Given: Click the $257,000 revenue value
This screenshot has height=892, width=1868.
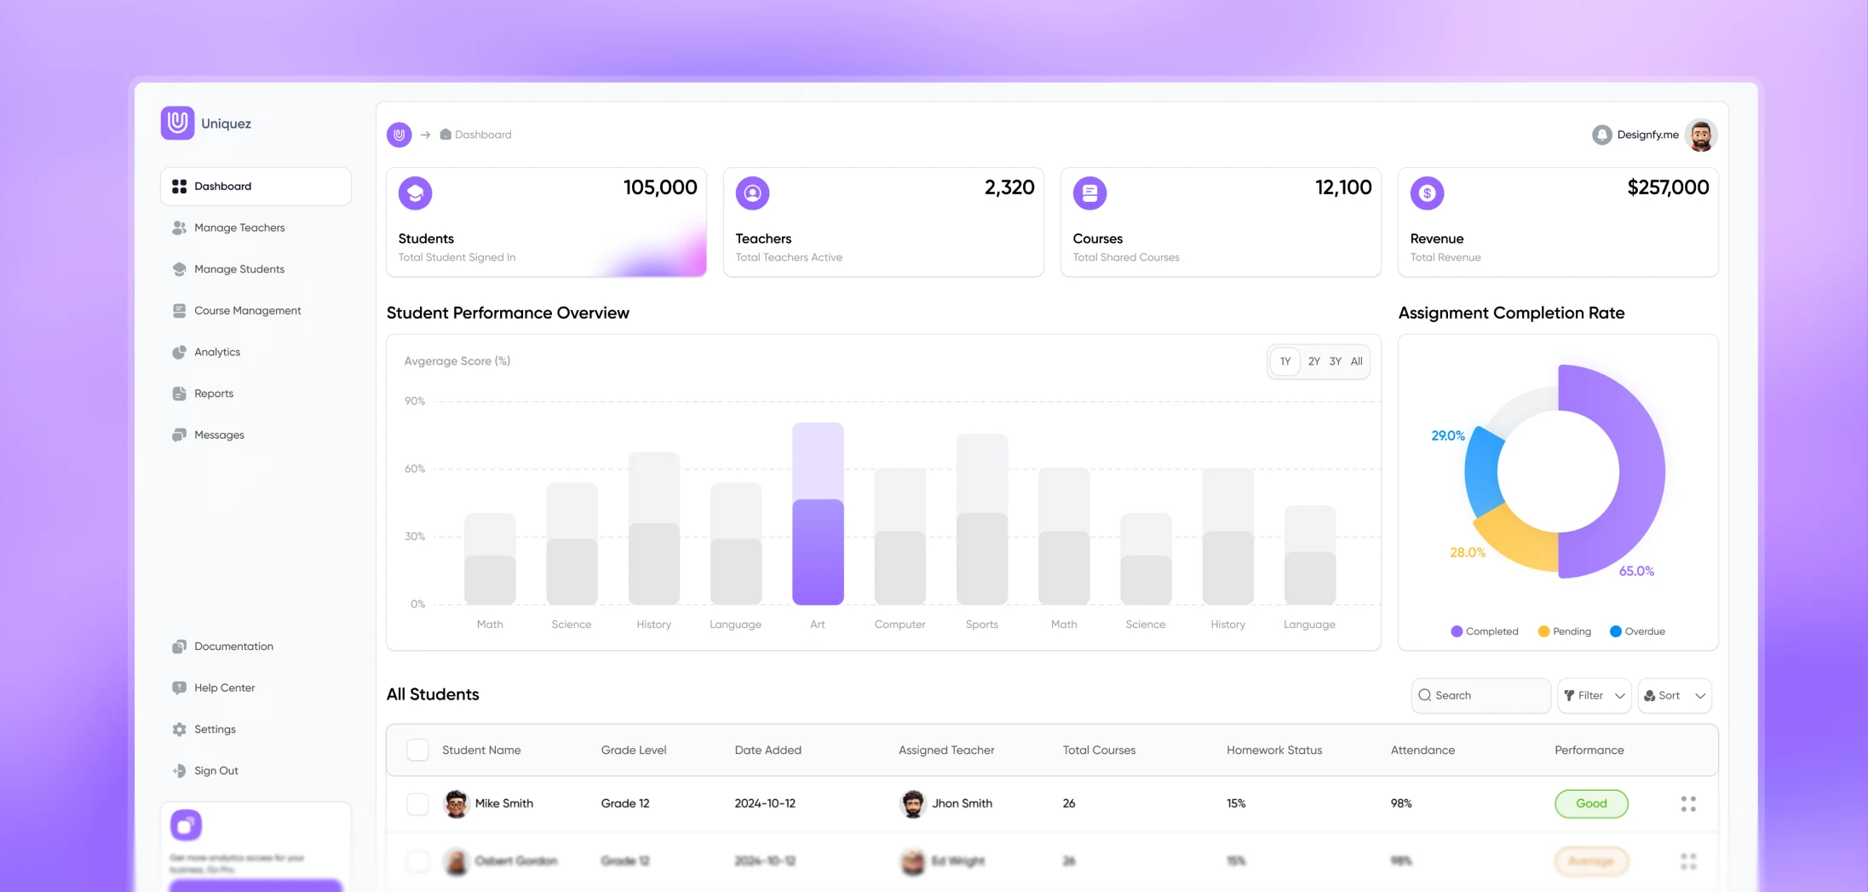Looking at the screenshot, I should [x=1668, y=187].
